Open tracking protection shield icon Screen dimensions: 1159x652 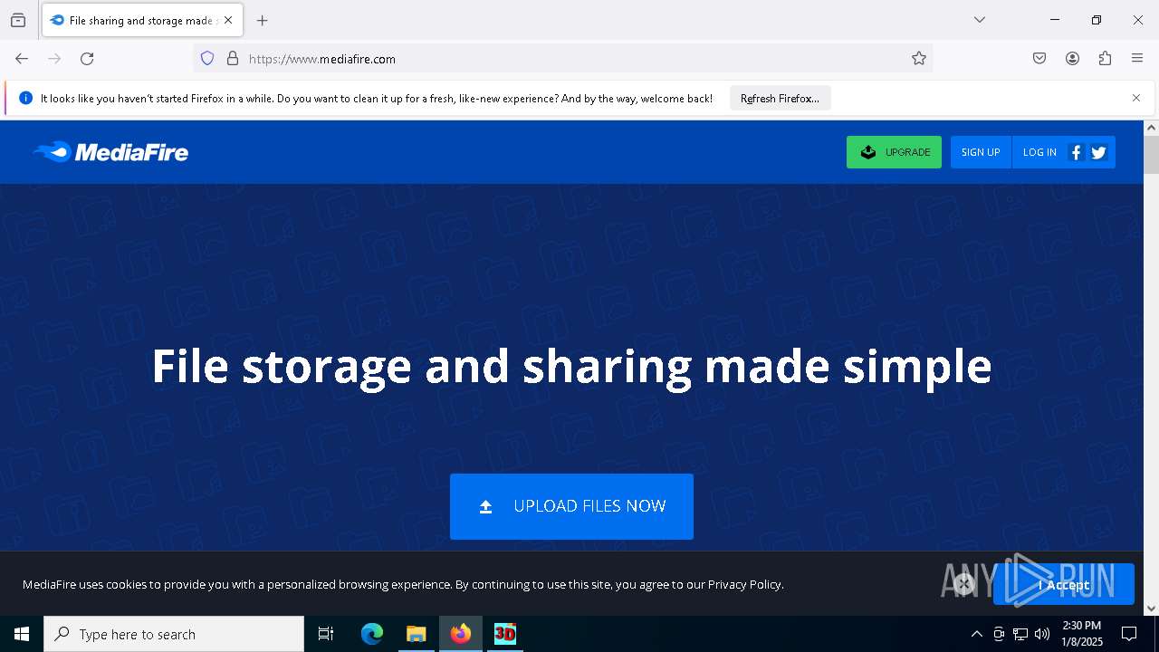(x=207, y=59)
